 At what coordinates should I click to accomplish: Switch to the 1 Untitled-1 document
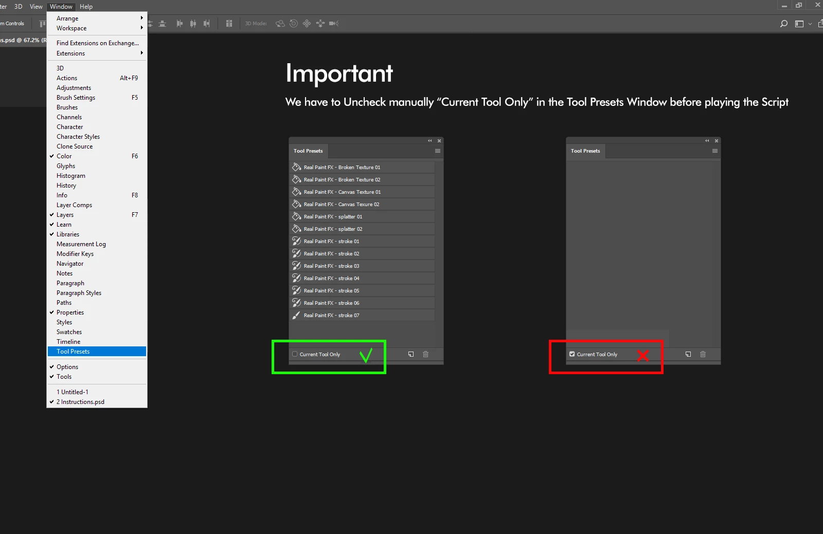[x=97, y=392]
